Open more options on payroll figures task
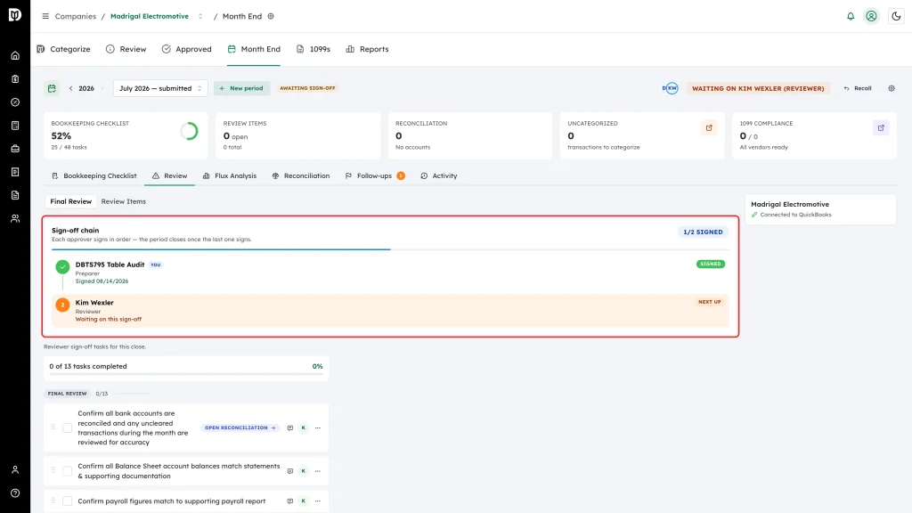The image size is (912, 513). [x=318, y=501]
